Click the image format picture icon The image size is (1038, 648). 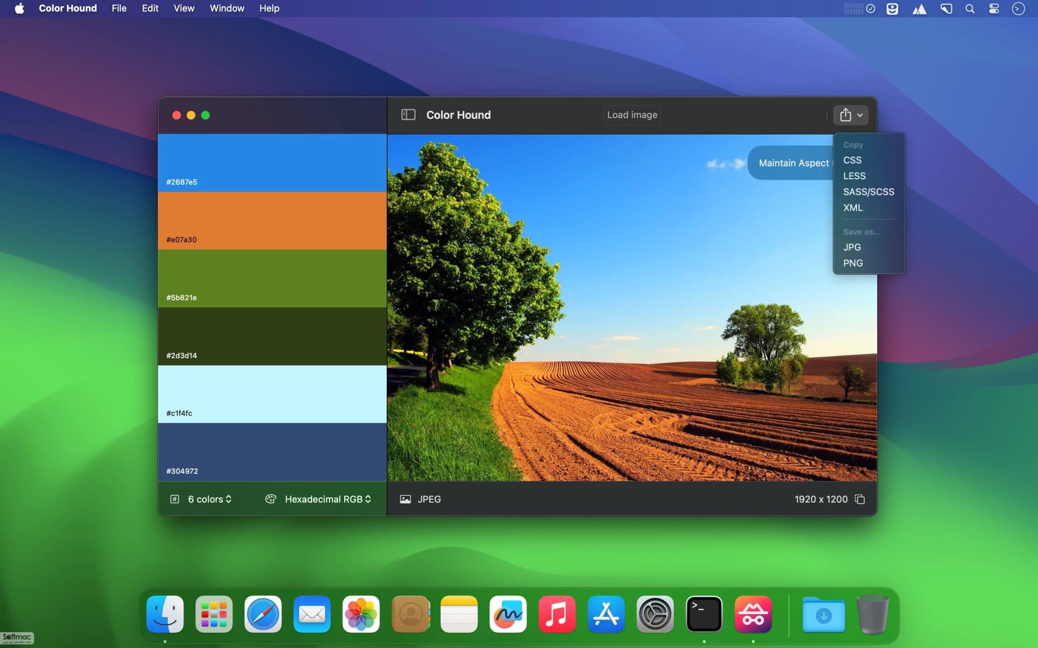(405, 499)
